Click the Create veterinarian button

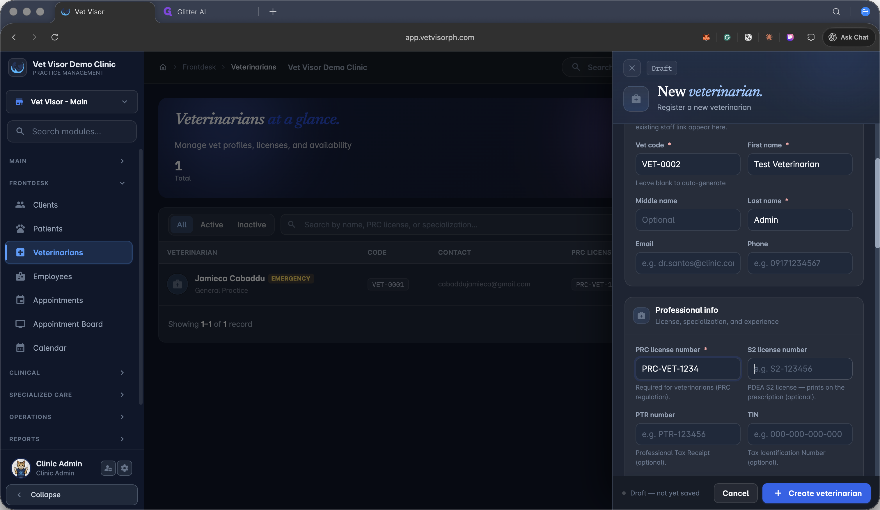click(816, 493)
